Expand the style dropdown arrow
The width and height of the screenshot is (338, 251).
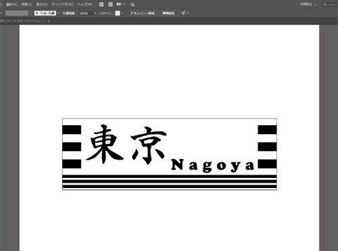[x=122, y=14]
